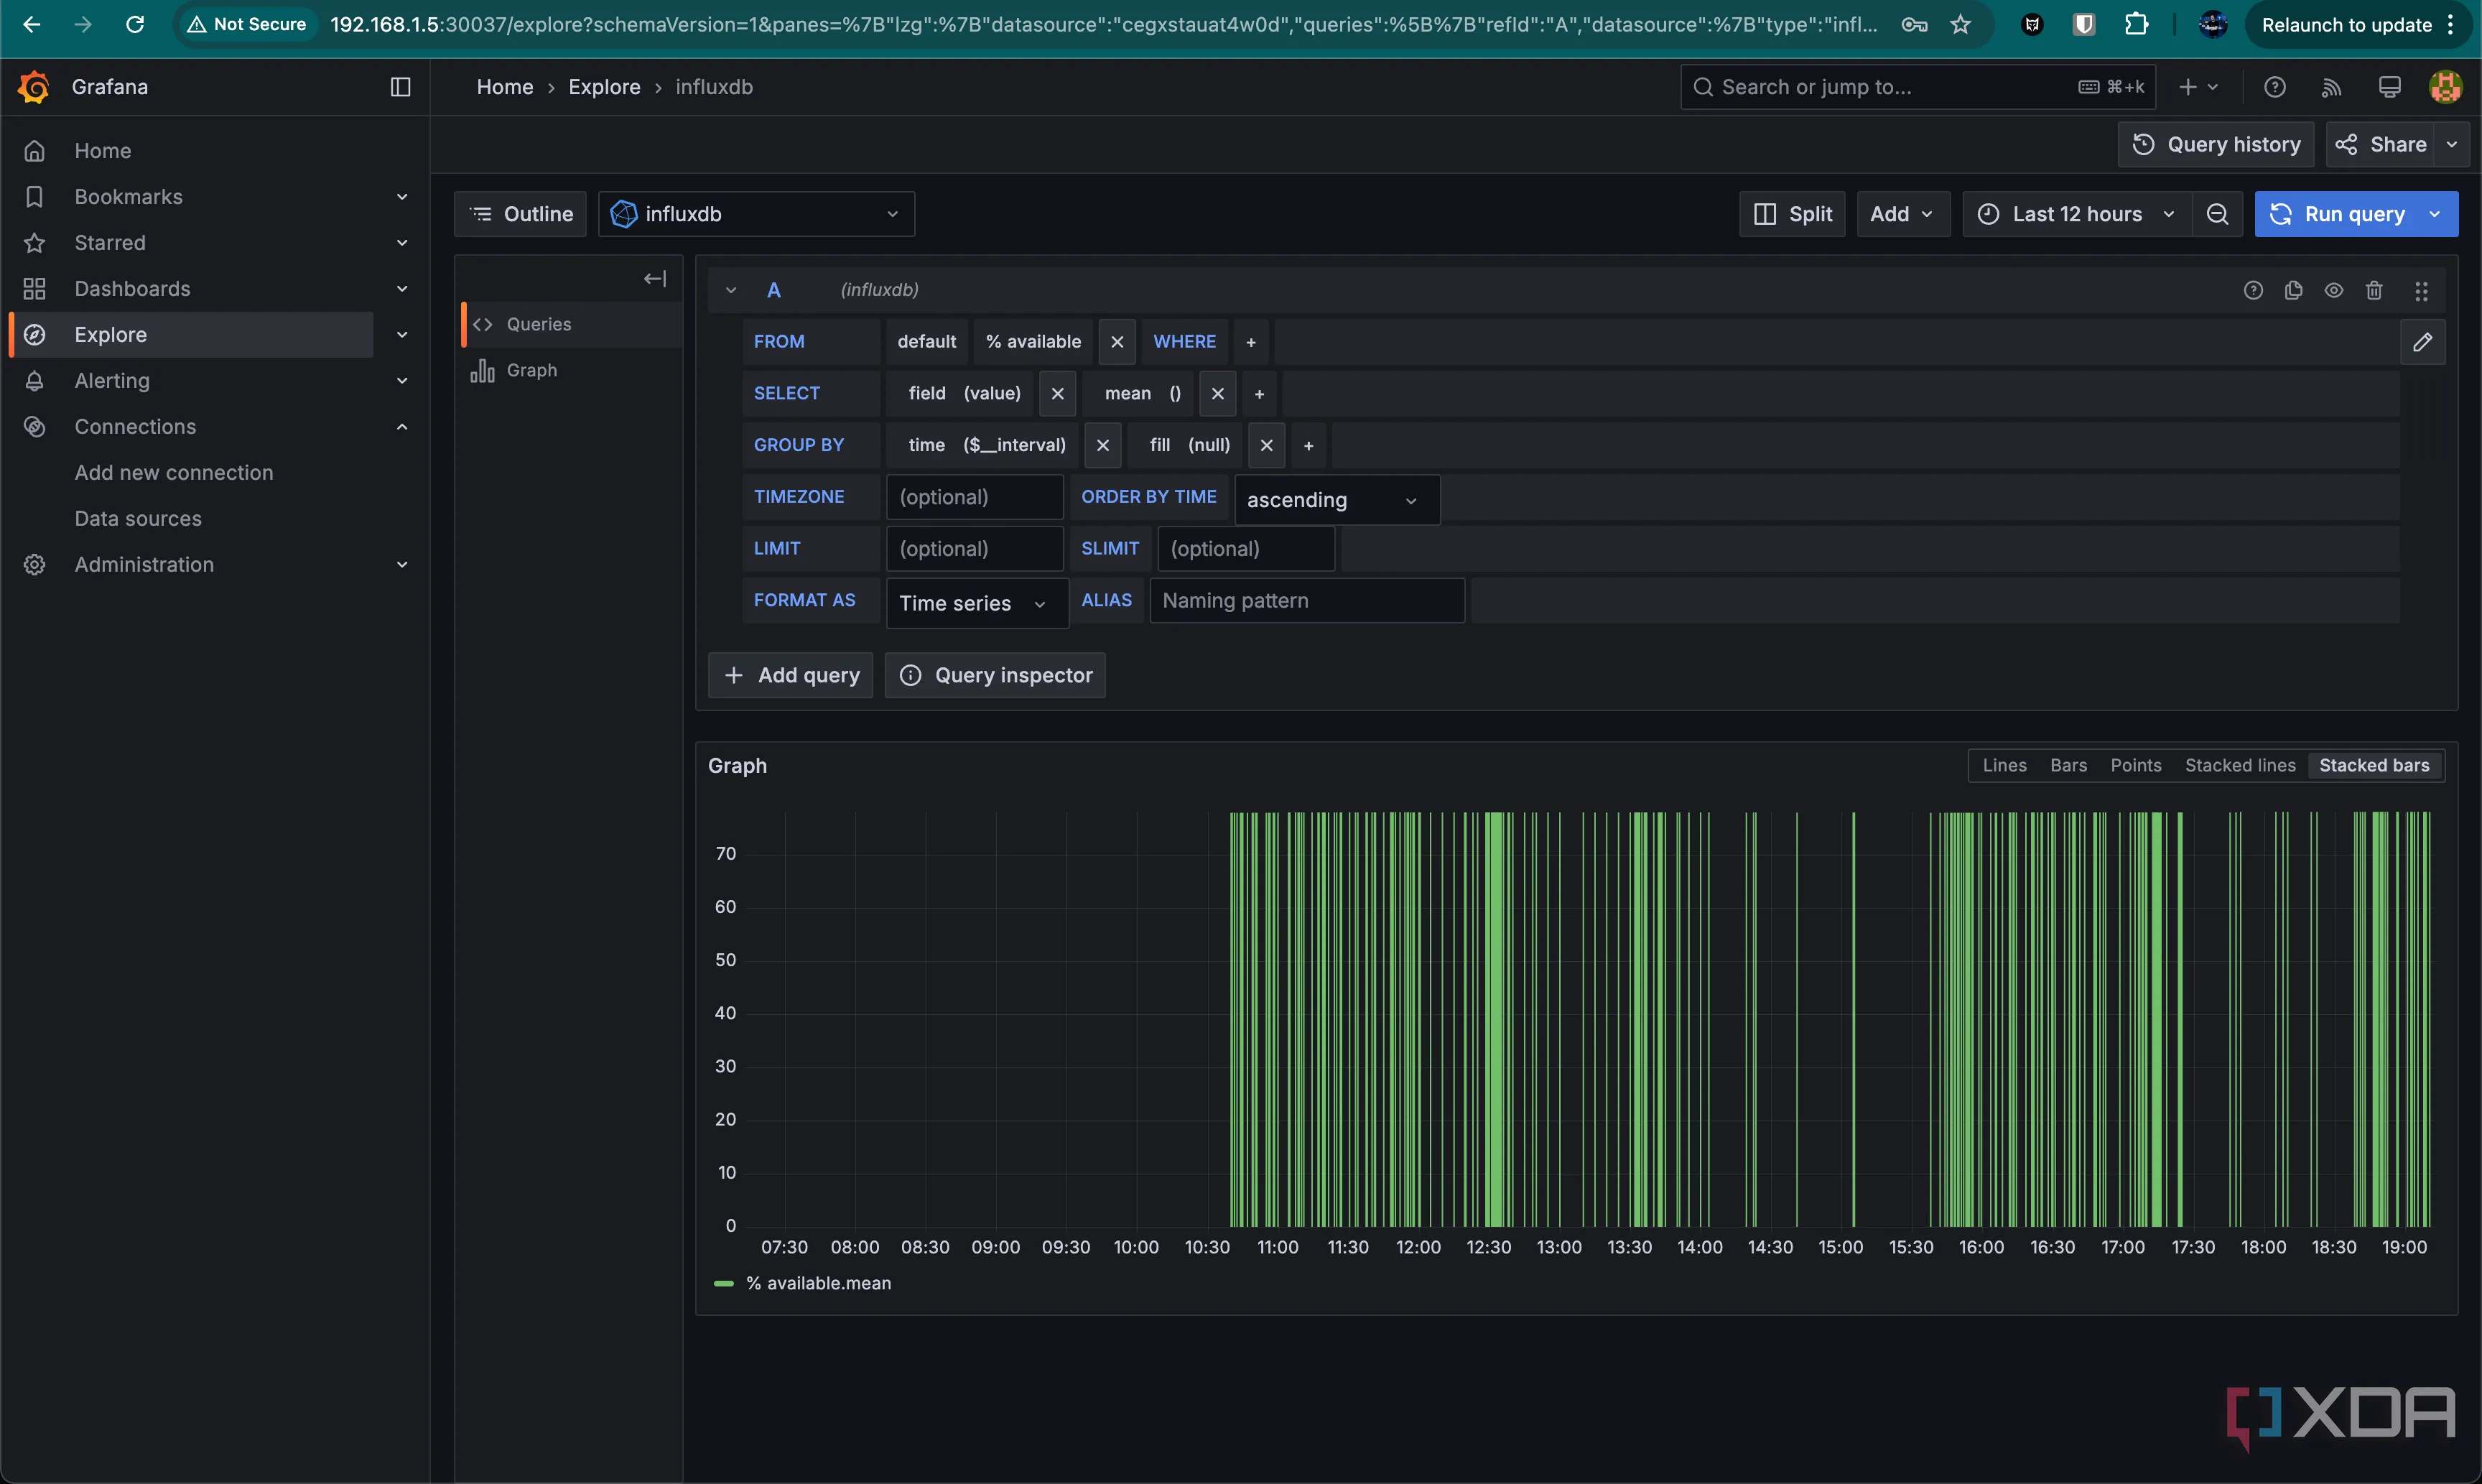Open query help with the question mark icon
The width and height of the screenshot is (2482, 1484).
pyautogui.click(x=2253, y=290)
